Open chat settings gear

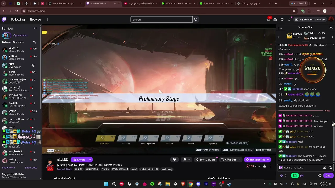coord(320,175)
